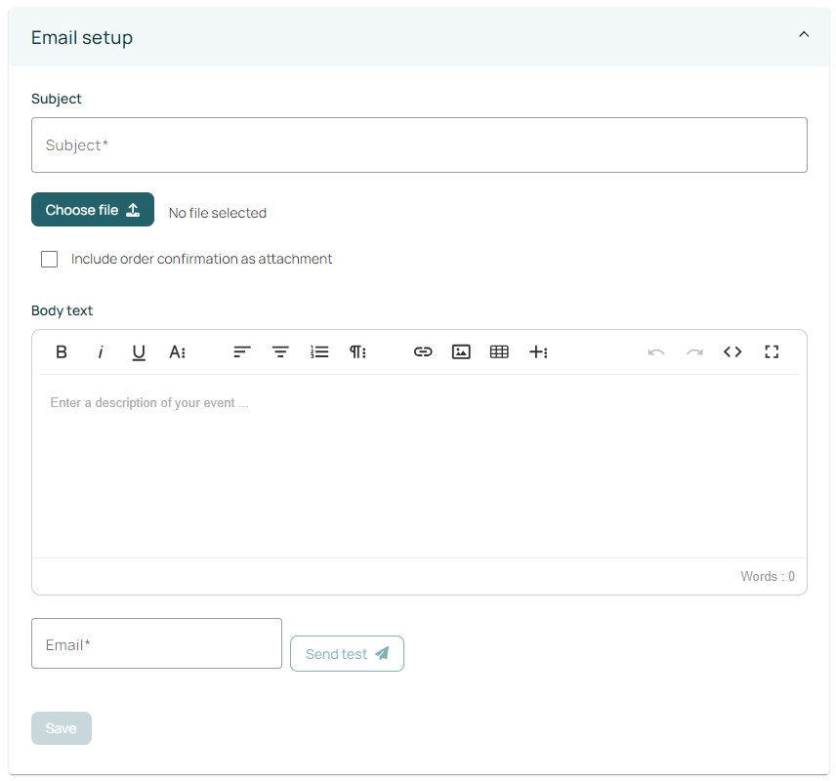
Task: Click the undo arrow in editor toolbar
Action: [656, 352]
